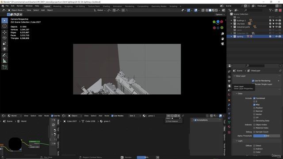Viewport: 283px width, 159px height.
Task: Open the Render properties tab icon
Action: click(229, 77)
